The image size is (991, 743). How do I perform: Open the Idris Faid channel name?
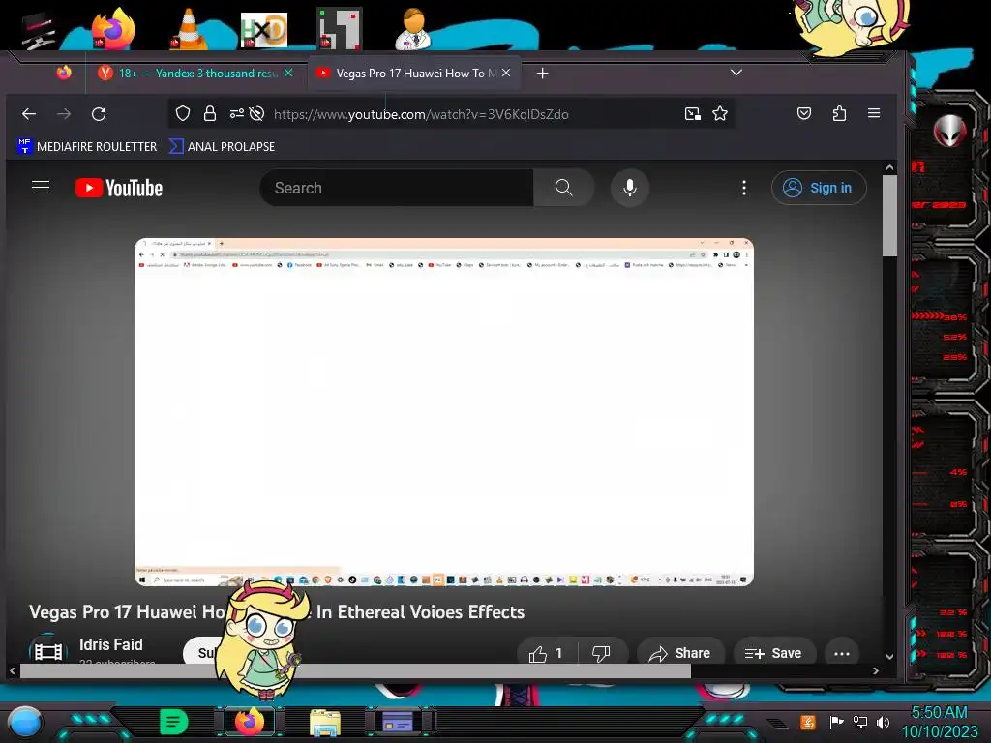click(111, 644)
